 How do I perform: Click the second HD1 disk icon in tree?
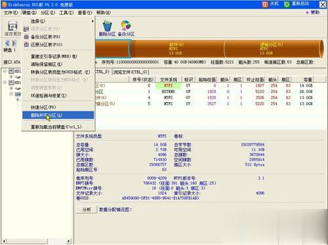coord(11,83)
